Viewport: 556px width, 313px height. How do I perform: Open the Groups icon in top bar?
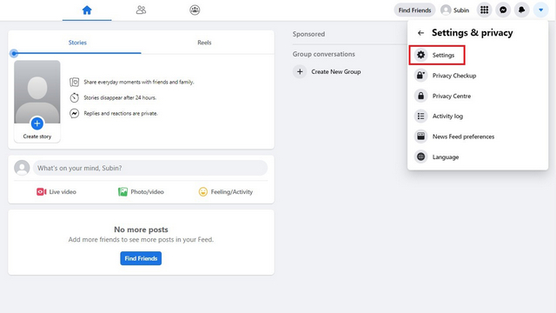click(195, 10)
